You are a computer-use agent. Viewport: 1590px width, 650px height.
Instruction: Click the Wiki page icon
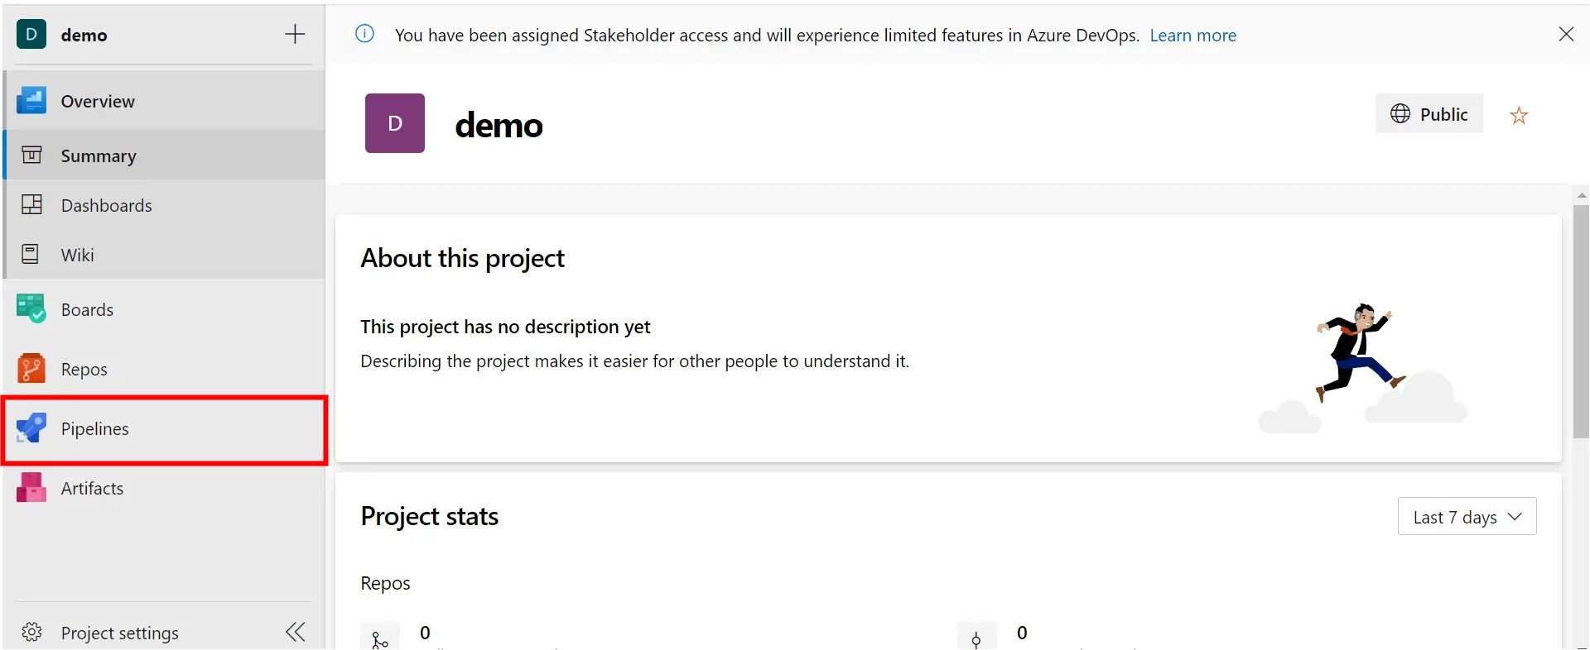tap(31, 254)
